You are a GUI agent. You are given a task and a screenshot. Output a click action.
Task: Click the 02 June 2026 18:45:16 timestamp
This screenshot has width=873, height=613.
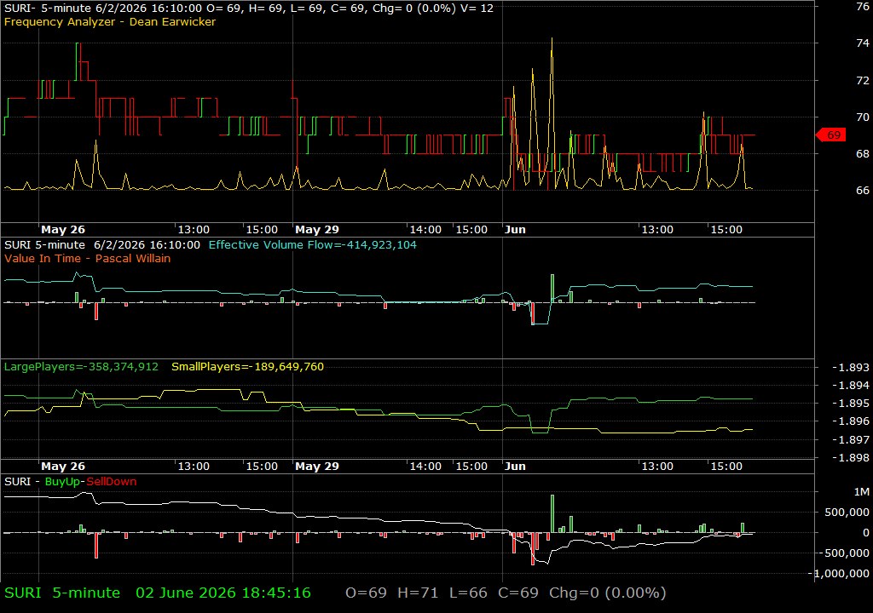pos(223,593)
